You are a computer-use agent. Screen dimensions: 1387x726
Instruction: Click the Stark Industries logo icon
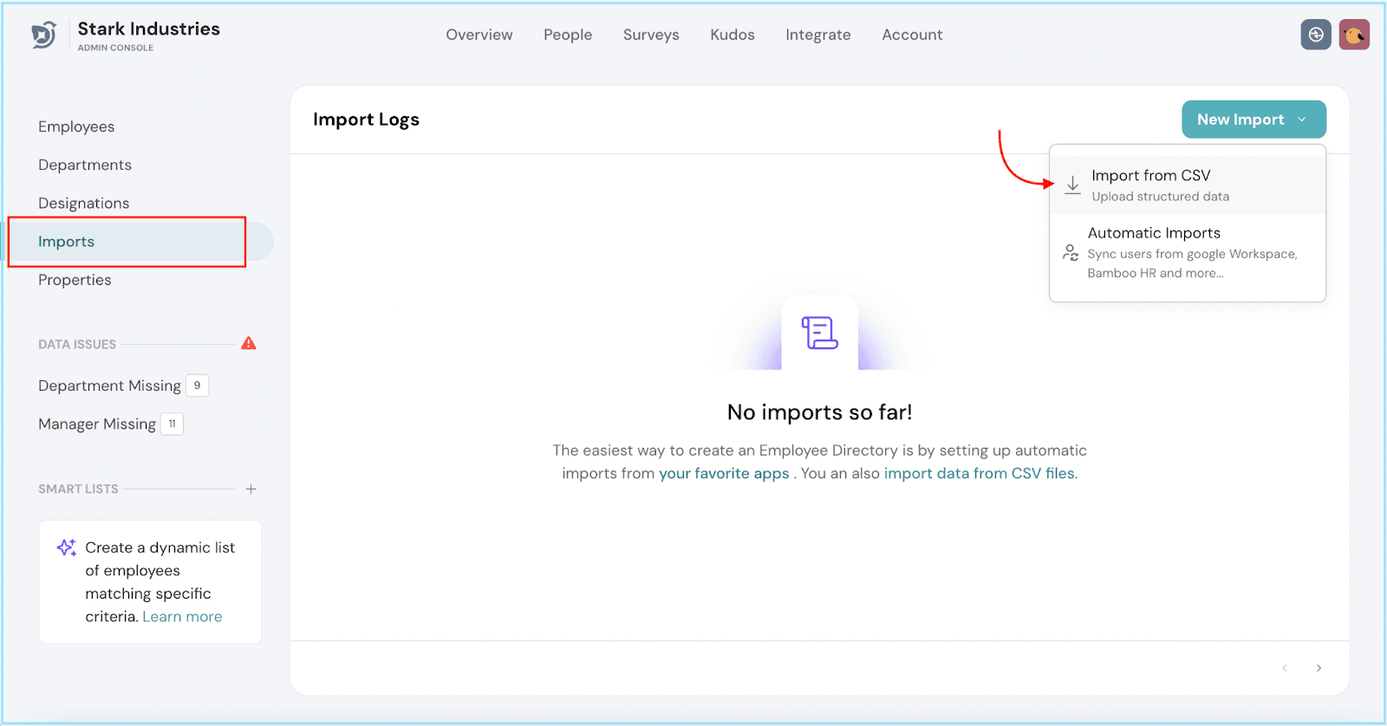(x=44, y=36)
